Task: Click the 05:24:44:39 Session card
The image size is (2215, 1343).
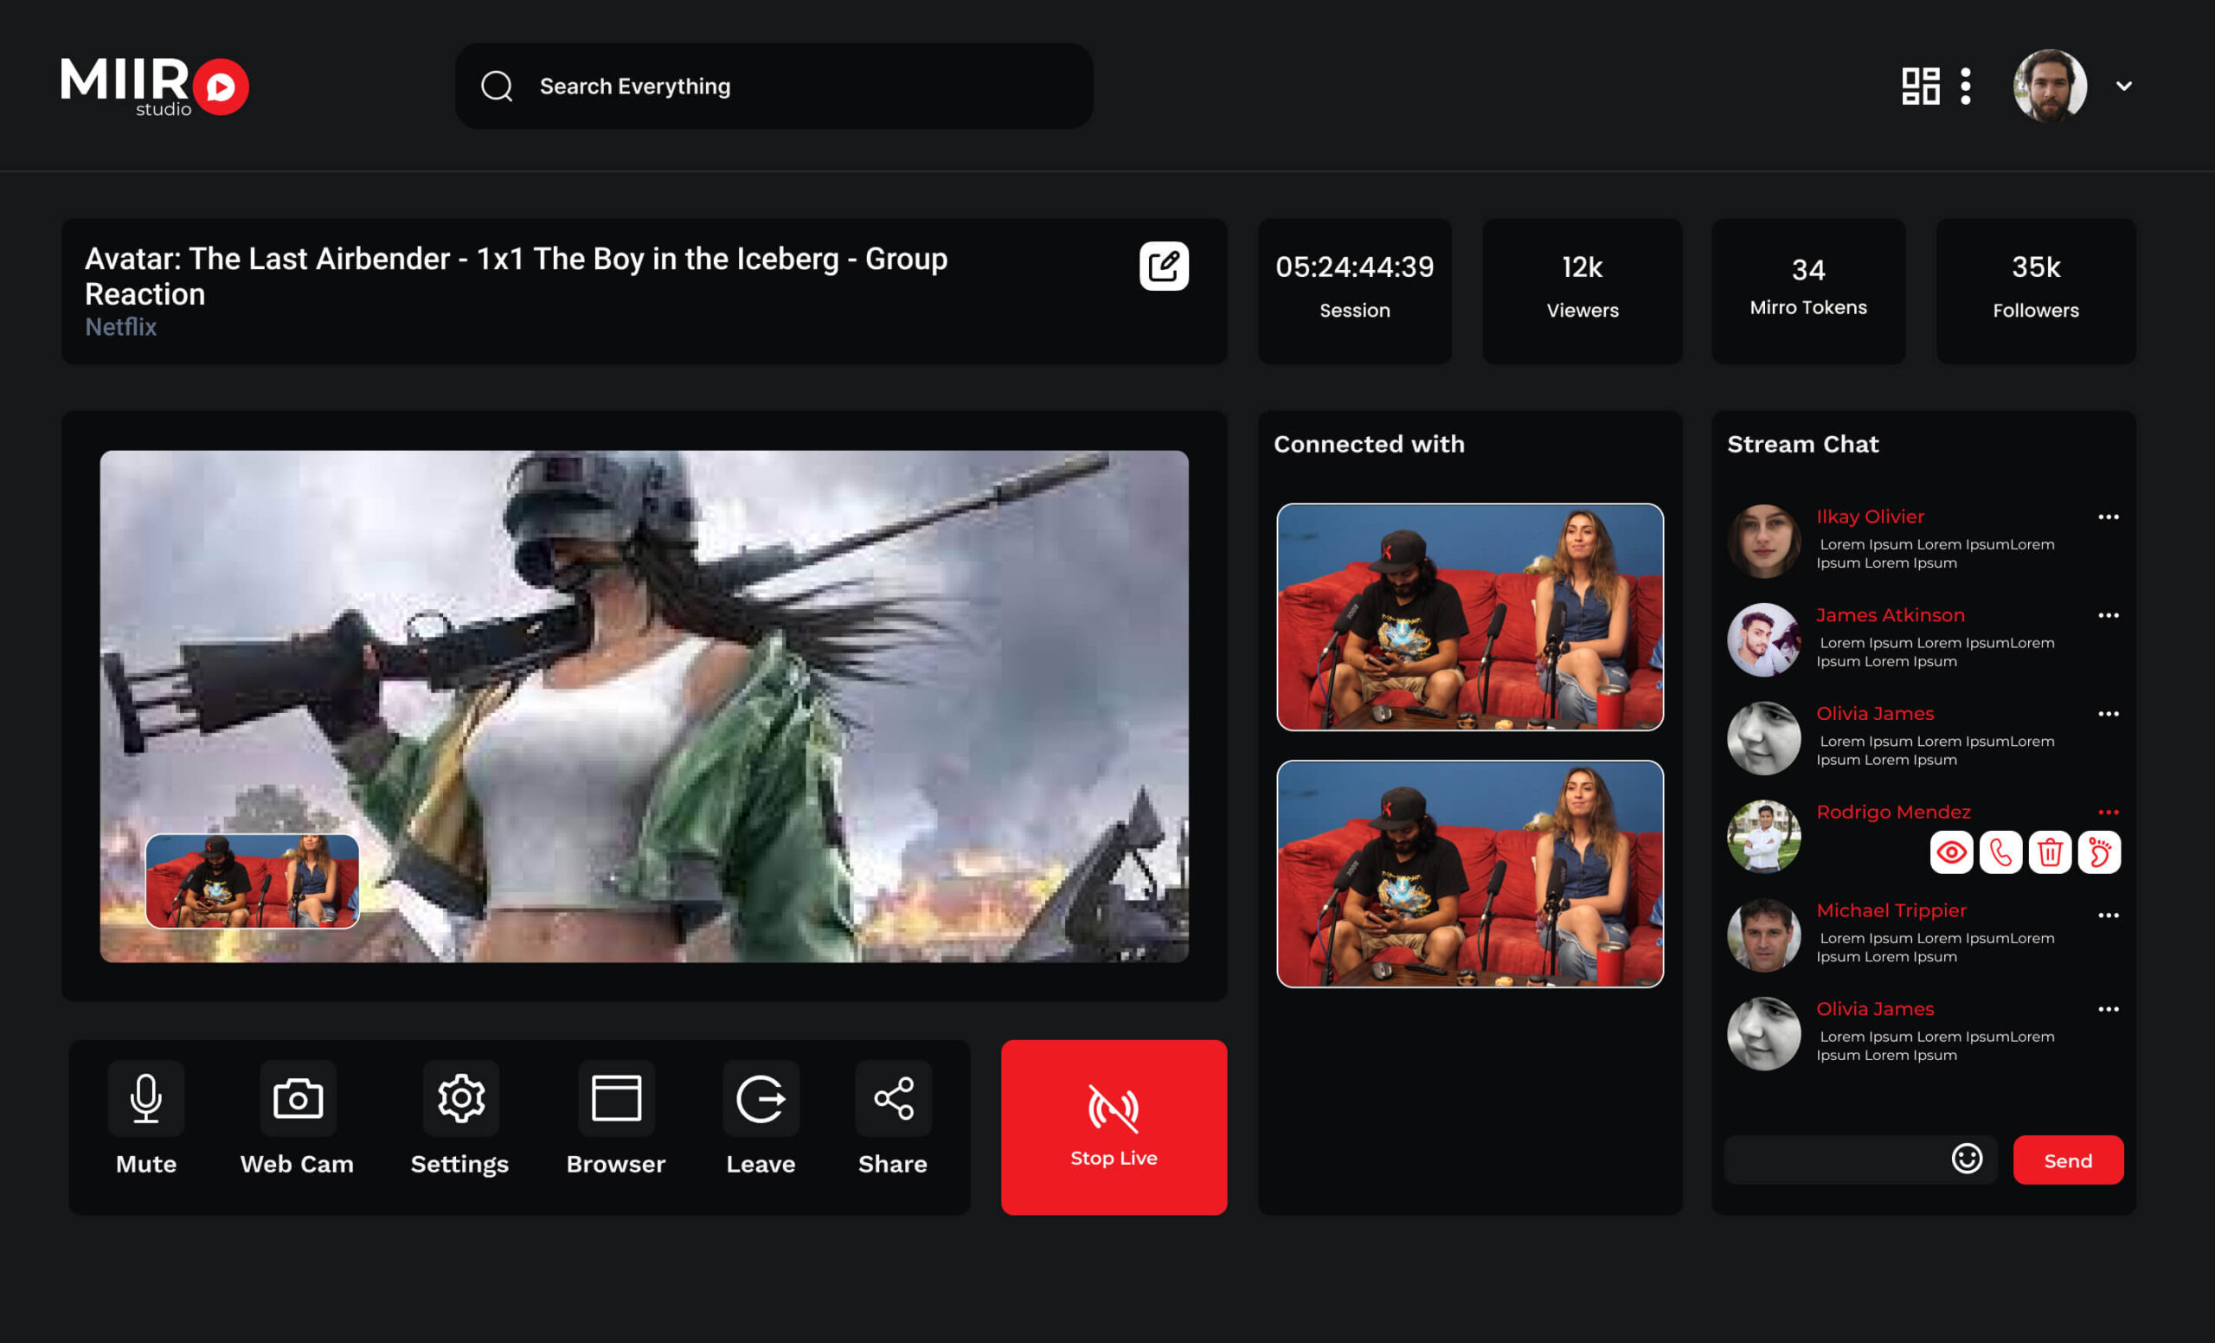Action: (x=1355, y=292)
